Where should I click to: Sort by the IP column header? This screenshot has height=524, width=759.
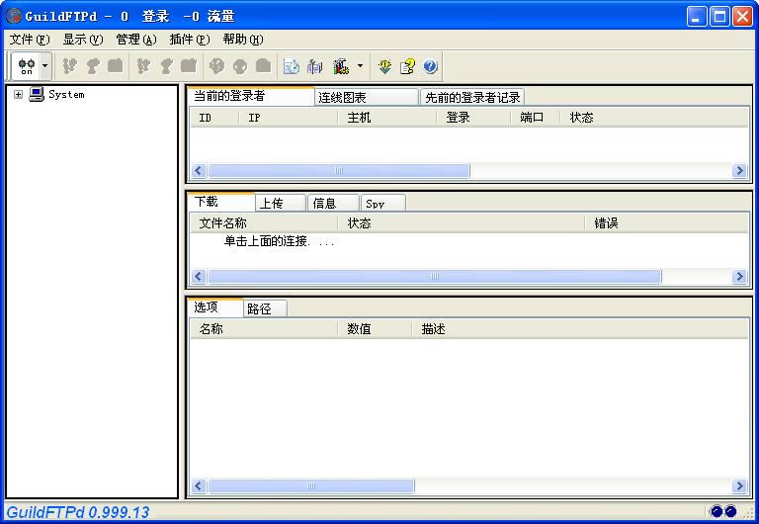(289, 118)
